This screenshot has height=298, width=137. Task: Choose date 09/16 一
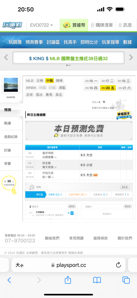[92, 81]
